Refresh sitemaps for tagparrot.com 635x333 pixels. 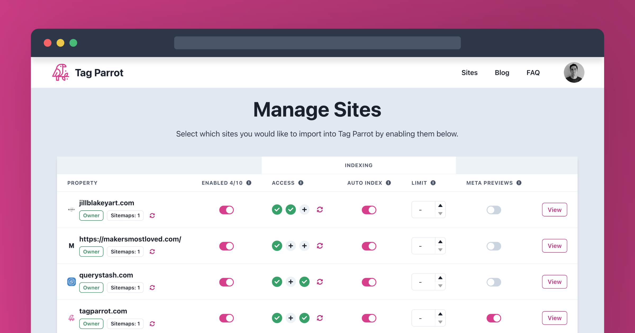[x=152, y=324]
